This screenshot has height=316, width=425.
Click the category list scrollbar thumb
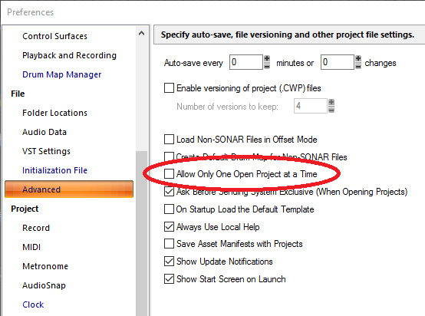[x=141, y=233]
